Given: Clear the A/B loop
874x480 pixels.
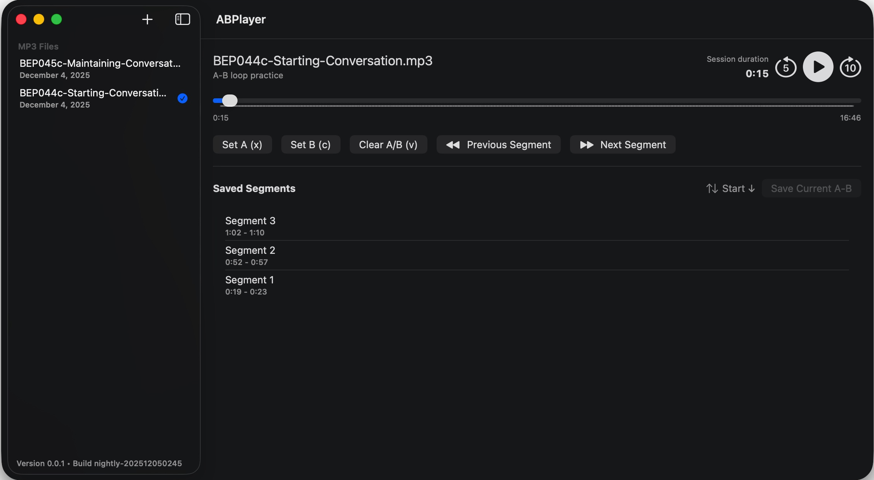Looking at the screenshot, I should pyautogui.click(x=388, y=144).
